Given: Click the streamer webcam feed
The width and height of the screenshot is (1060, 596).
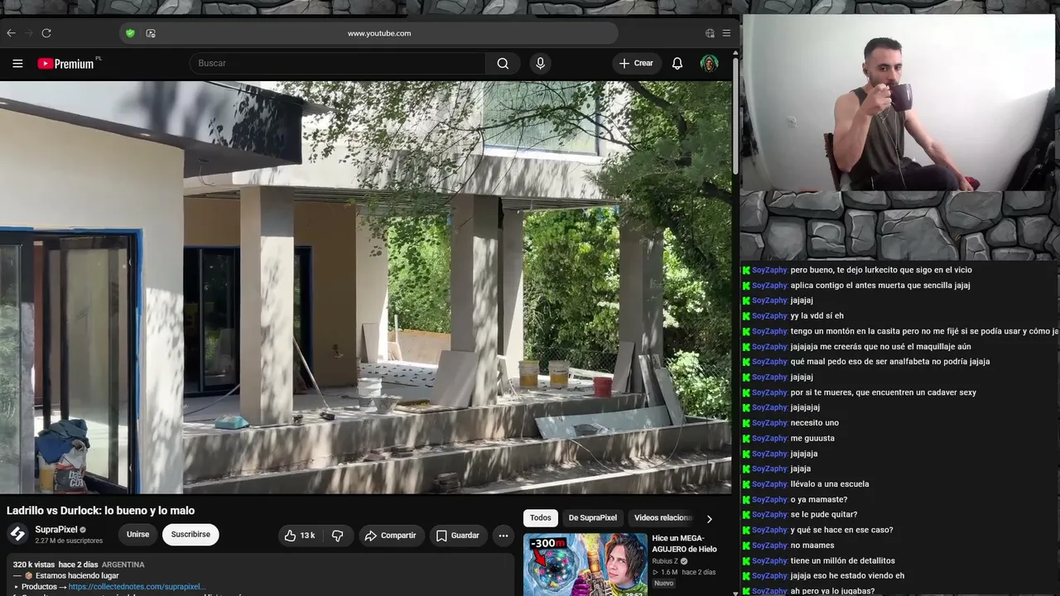Looking at the screenshot, I should coord(899,103).
